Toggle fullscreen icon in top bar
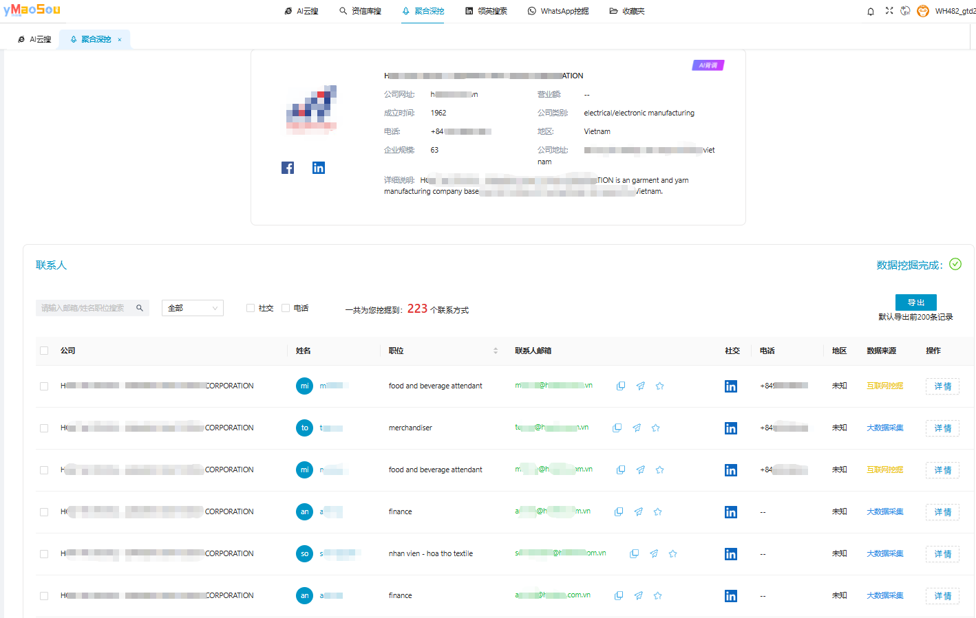Image resolution: width=976 pixels, height=618 pixels. tap(889, 11)
